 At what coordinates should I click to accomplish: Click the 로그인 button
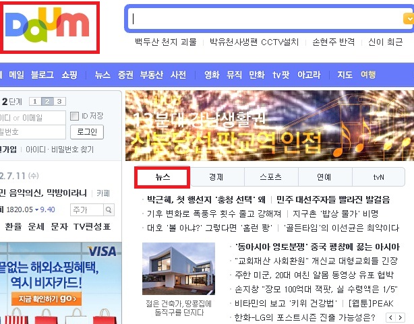pos(87,132)
